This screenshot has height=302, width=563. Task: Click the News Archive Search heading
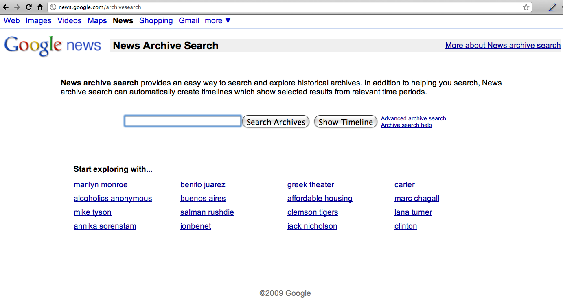(x=166, y=46)
